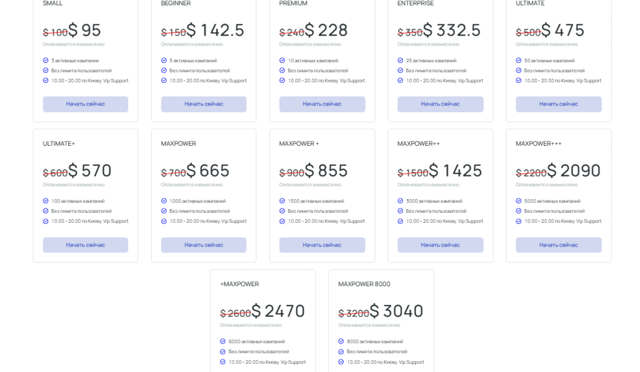Click the MAXPOWER plan start button
Screen dimensions: 640x372
tap(204, 245)
